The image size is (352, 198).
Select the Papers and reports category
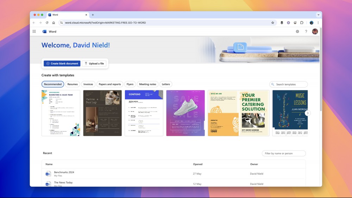point(110,84)
